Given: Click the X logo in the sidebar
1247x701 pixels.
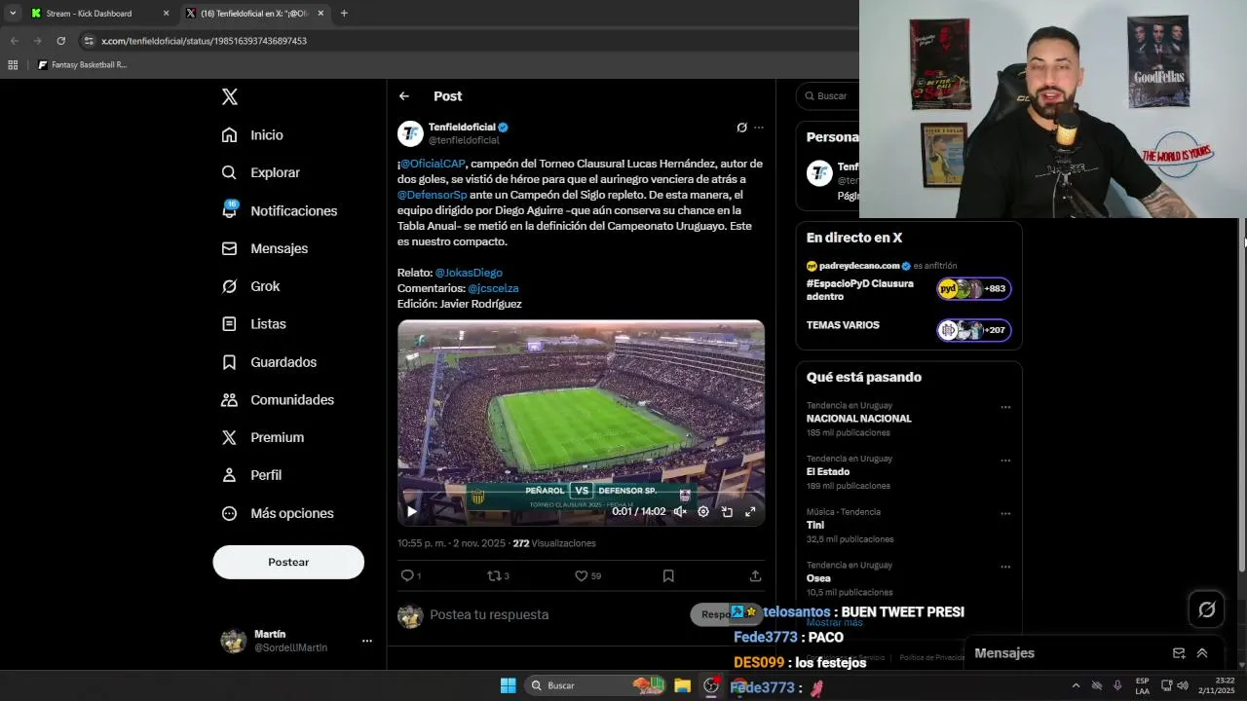Looking at the screenshot, I should point(229,96).
